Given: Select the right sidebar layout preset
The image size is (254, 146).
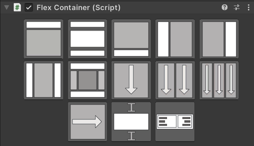Looking at the screenshot, I should click(219, 39).
